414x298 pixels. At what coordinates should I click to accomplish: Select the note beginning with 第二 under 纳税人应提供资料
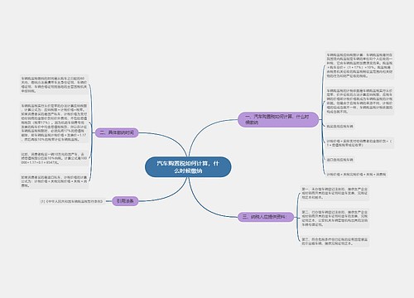pyautogui.click(x=335, y=219)
